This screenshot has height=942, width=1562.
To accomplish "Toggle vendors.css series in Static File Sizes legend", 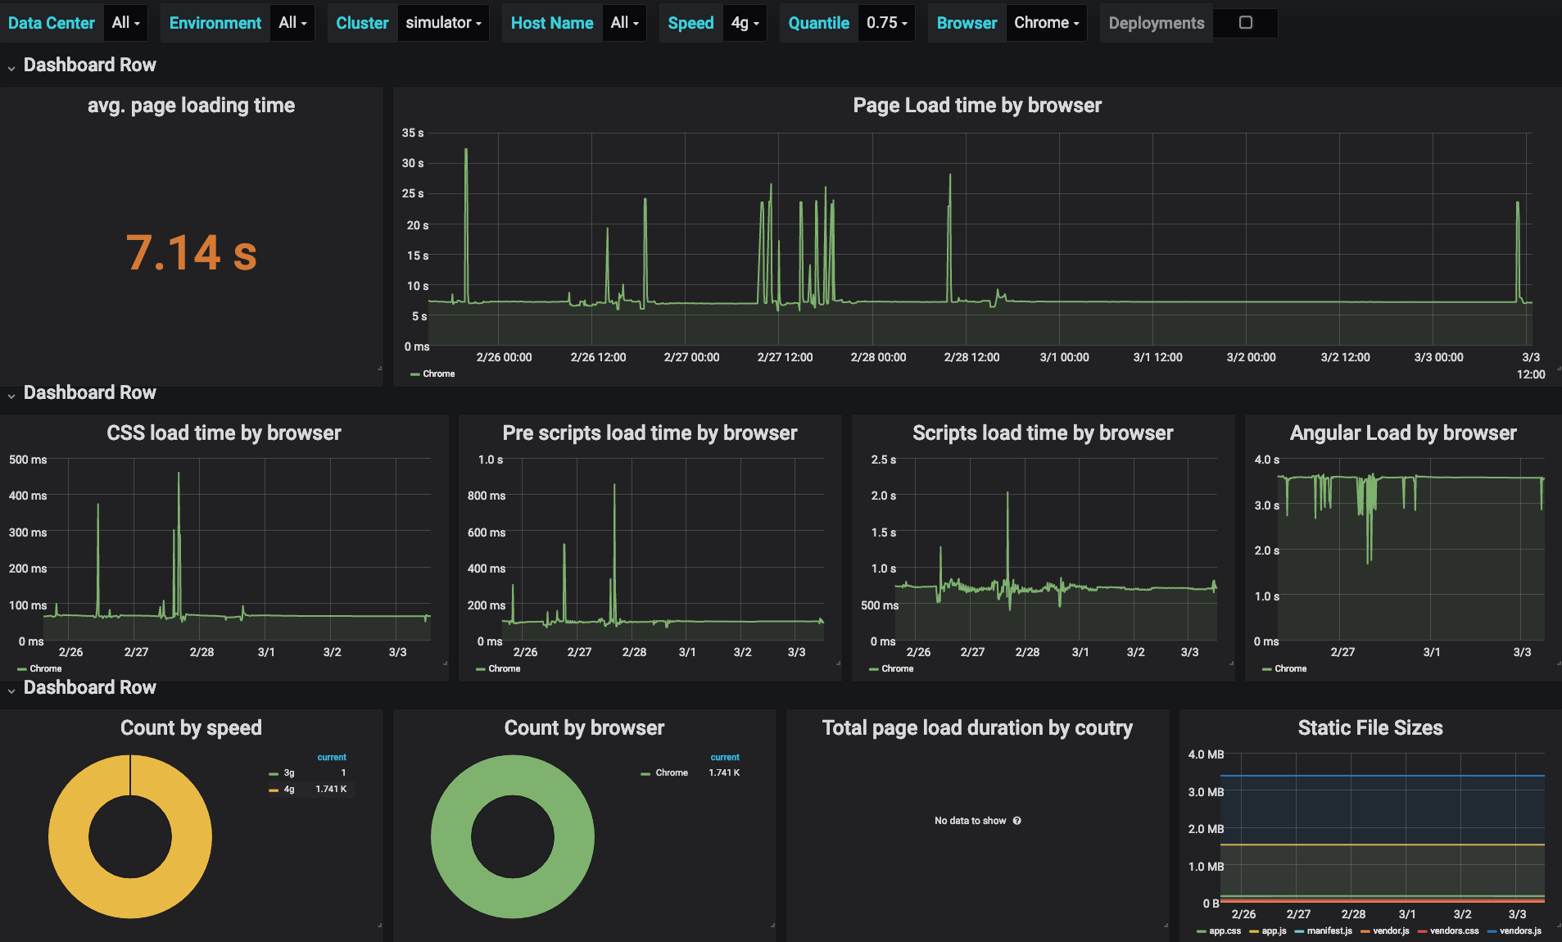I will [x=1454, y=931].
